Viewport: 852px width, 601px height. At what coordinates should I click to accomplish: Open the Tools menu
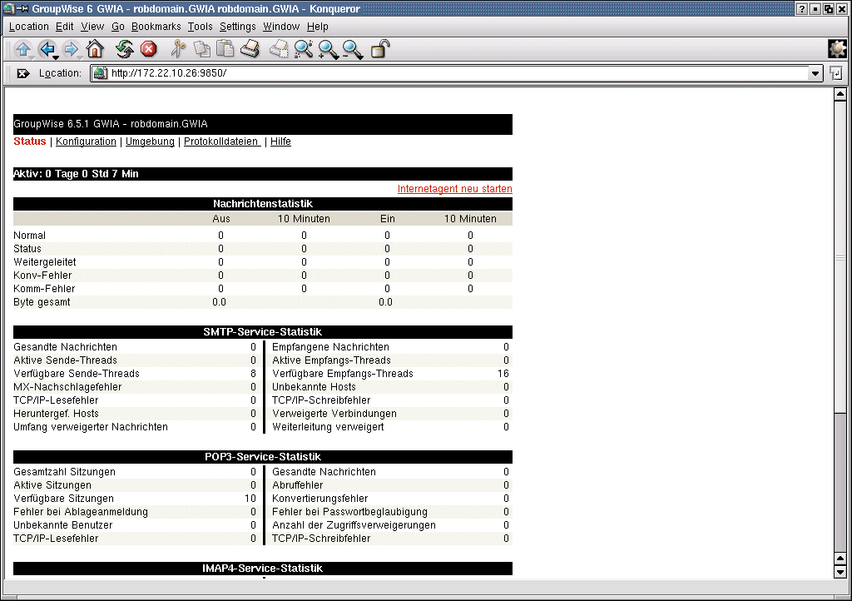pos(200,27)
